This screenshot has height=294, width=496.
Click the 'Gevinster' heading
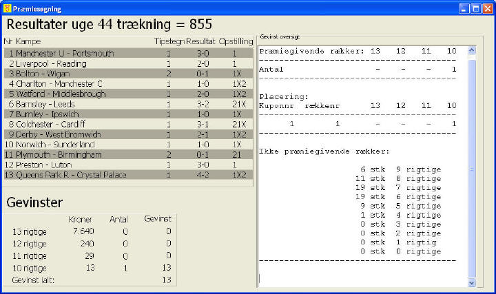34,202
